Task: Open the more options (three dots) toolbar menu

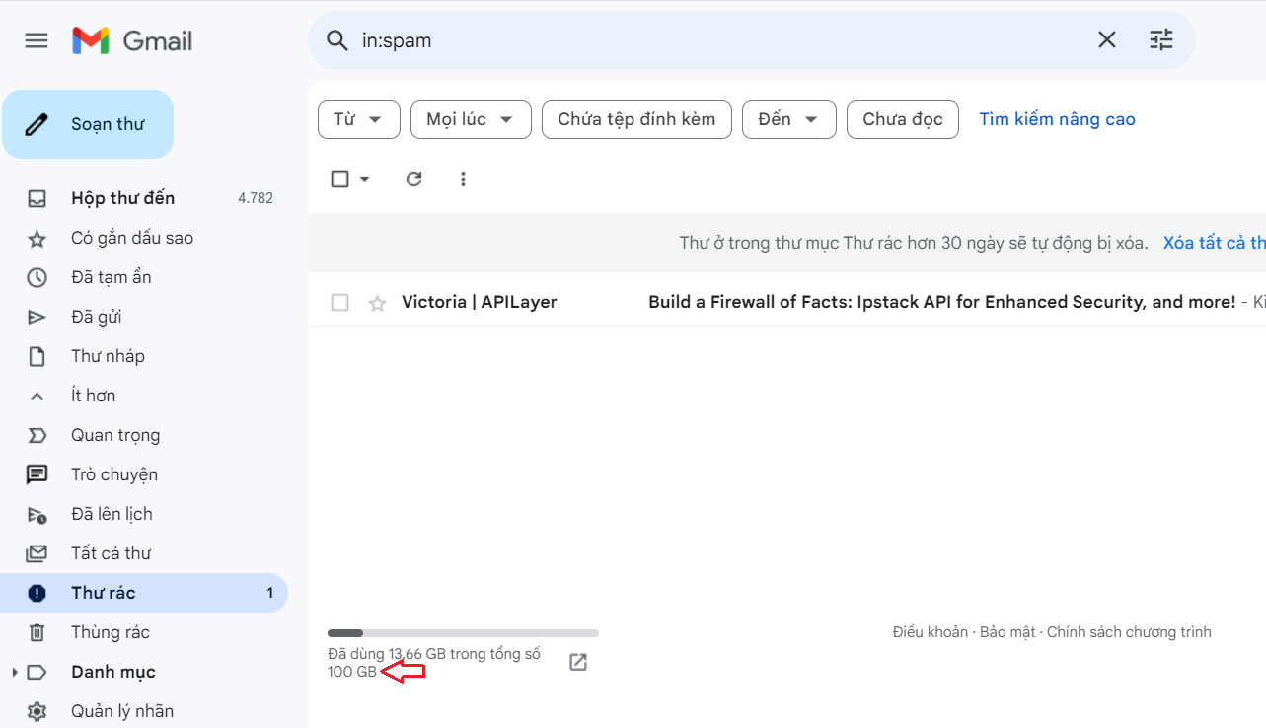Action: 463,179
